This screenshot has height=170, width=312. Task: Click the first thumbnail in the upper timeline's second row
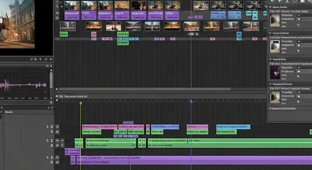point(68,26)
